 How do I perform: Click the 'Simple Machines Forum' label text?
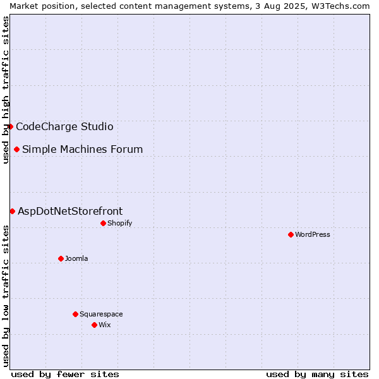[82, 149]
